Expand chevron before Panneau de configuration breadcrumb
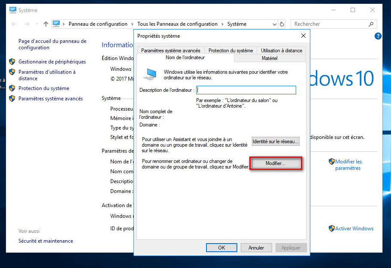391x268 pixels. [64, 24]
